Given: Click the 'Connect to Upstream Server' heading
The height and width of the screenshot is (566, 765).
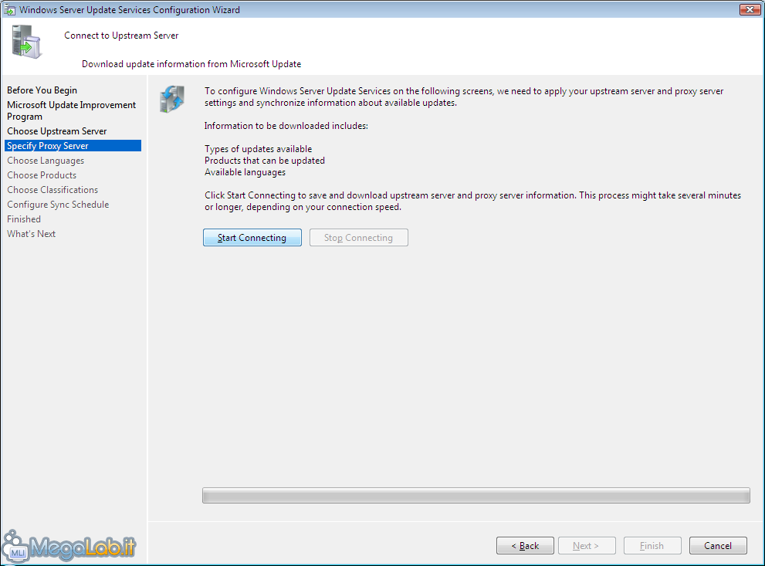Looking at the screenshot, I should click(x=121, y=36).
